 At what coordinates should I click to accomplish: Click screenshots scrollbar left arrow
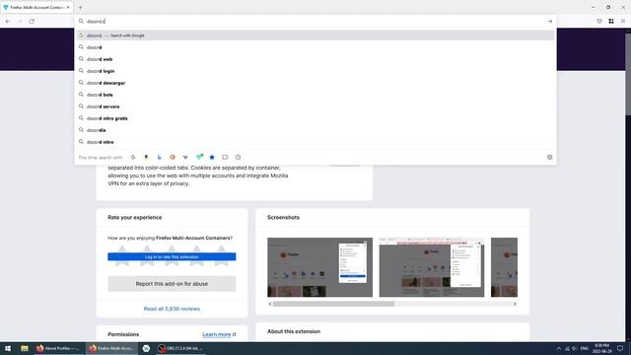[x=270, y=304]
